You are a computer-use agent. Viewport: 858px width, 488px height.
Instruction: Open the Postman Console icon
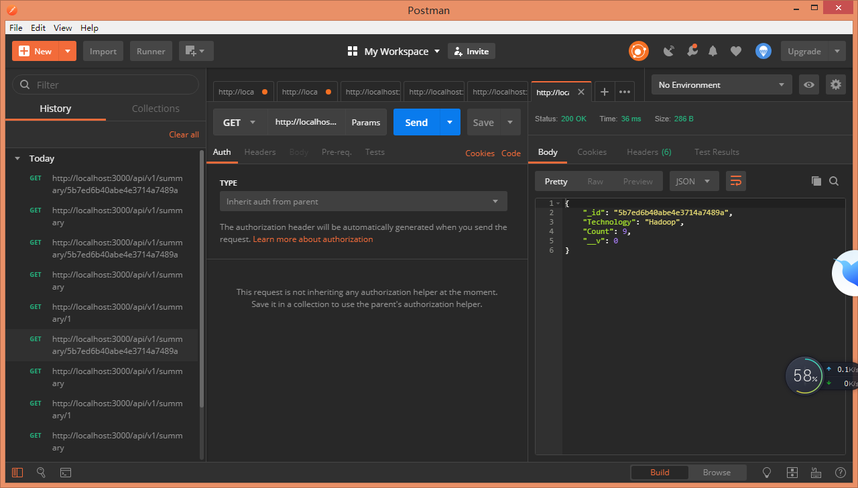[x=66, y=472]
